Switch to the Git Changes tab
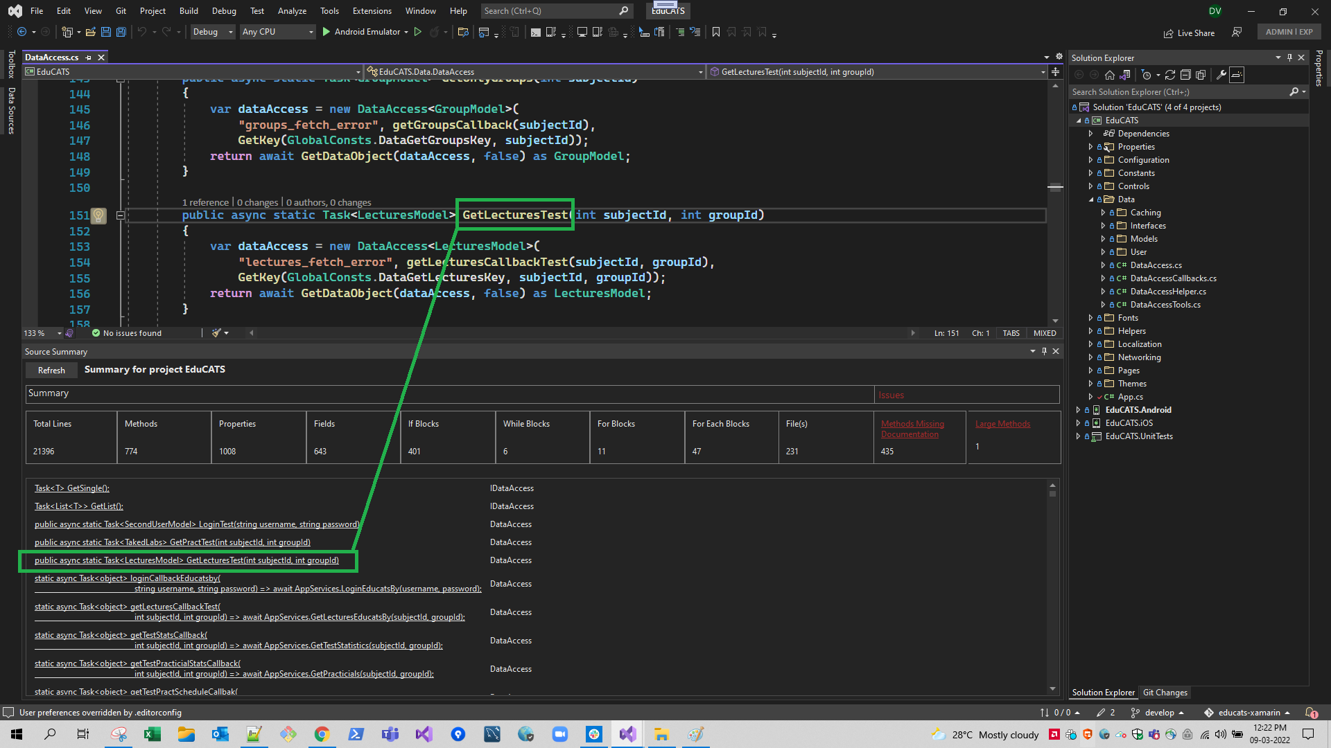This screenshot has width=1331, height=748. click(1165, 692)
